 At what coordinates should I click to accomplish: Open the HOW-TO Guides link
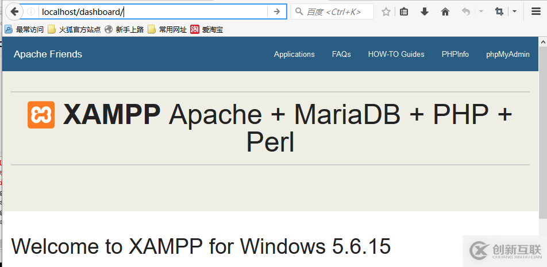pos(396,54)
